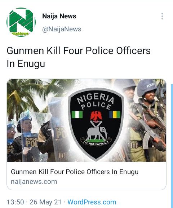The width and height of the screenshot is (173, 208).
Task: Open the @NaijaNews handle profile
Action: click(62, 29)
